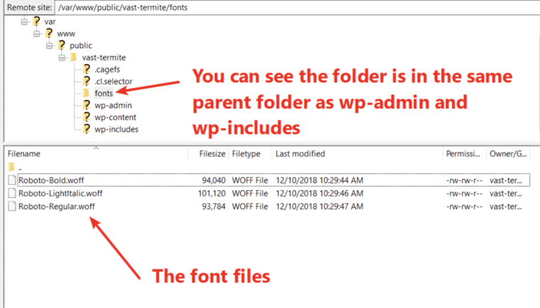
Task: Sort by the Owner/Group column header
Action: [x=508, y=153]
